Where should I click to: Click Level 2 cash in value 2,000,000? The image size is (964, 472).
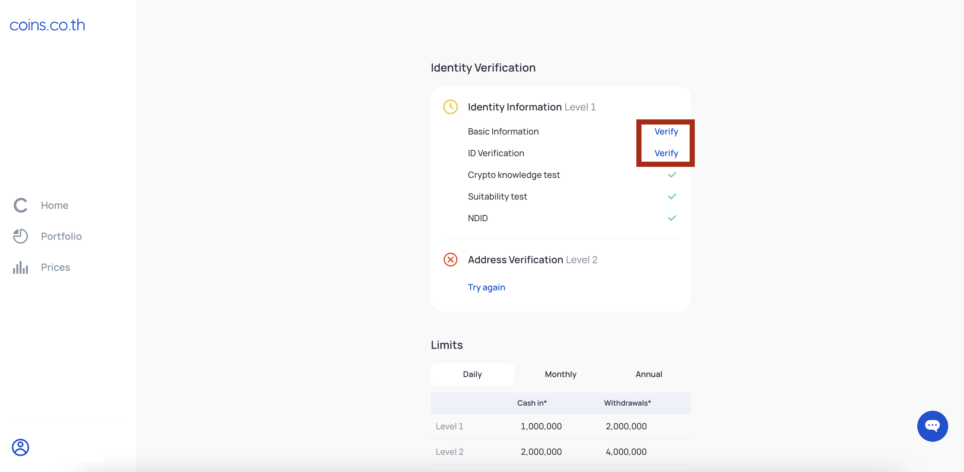(x=541, y=452)
